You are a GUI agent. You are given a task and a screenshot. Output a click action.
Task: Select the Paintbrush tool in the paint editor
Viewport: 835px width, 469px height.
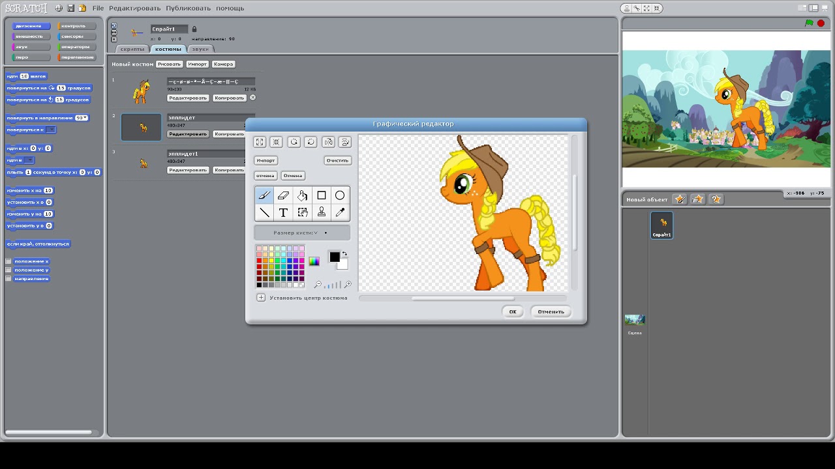tap(264, 195)
